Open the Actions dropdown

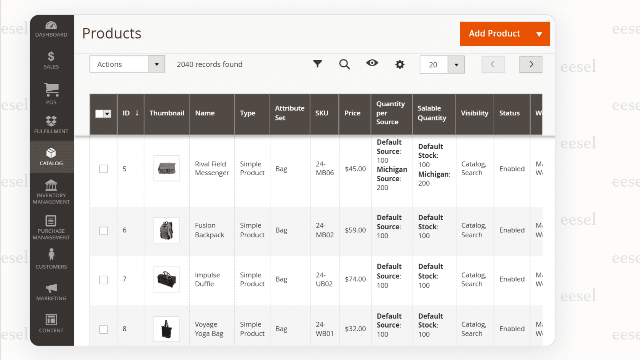(127, 64)
